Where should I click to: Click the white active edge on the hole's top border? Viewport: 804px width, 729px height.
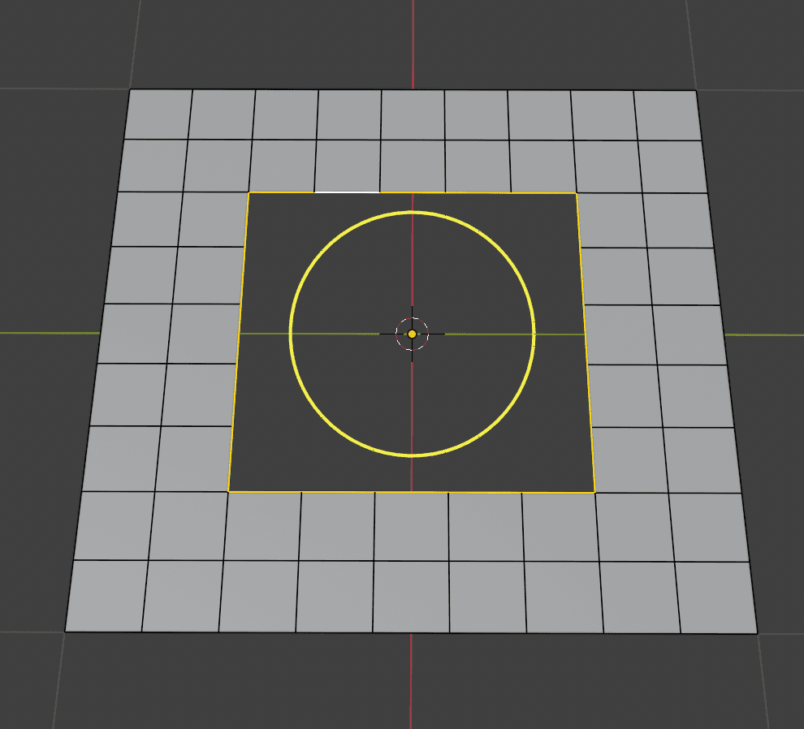point(347,192)
